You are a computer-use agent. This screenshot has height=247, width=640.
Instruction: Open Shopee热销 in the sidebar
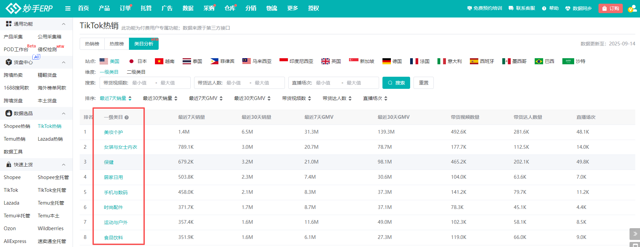(17, 126)
